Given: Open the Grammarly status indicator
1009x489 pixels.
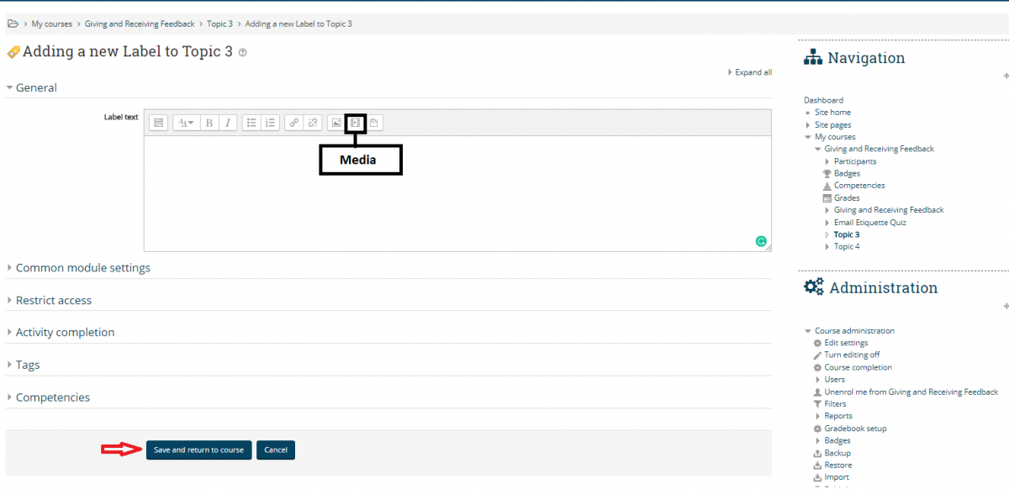Looking at the screenshot, I should 761,241.
